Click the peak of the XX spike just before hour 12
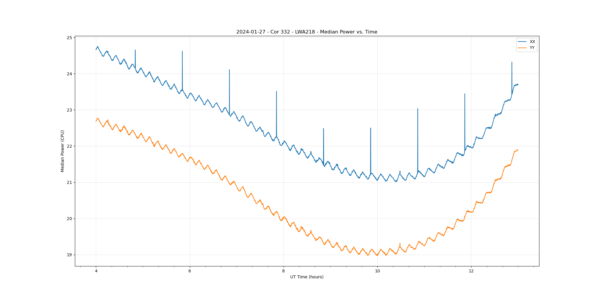Image resolution: width=599 pixels, height=299 pixels. (x=465, y=94)
